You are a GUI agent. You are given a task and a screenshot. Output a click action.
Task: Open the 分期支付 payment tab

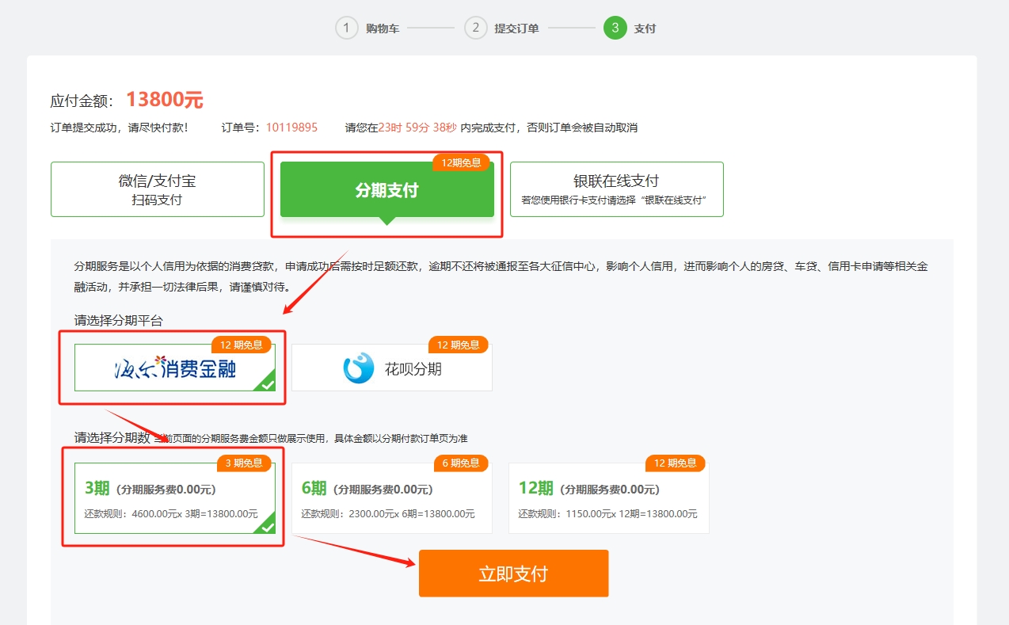[386, 190]
